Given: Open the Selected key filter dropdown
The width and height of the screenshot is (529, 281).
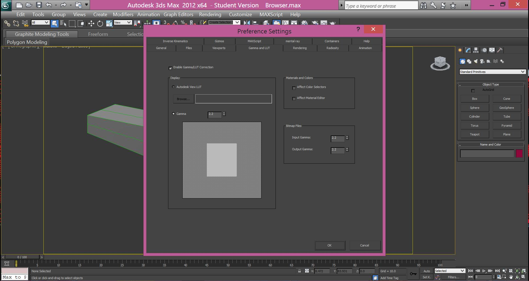Looking at the screenshot, I should [450, 271].
